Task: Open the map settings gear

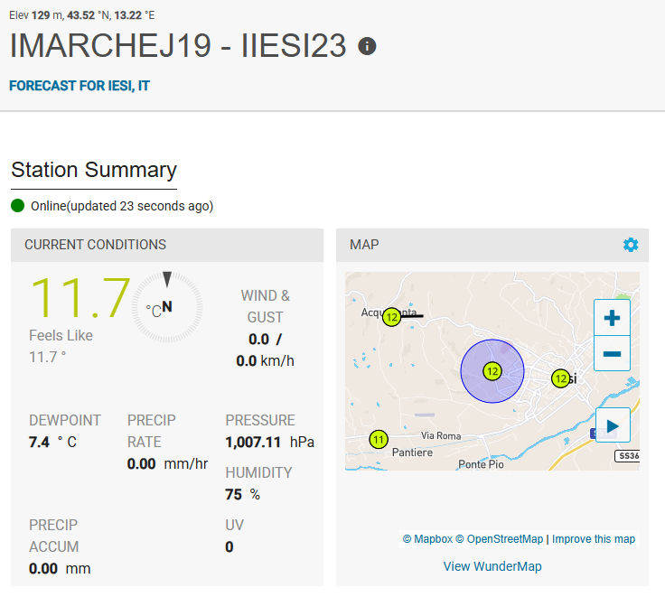Action: [x=630, y=245]
